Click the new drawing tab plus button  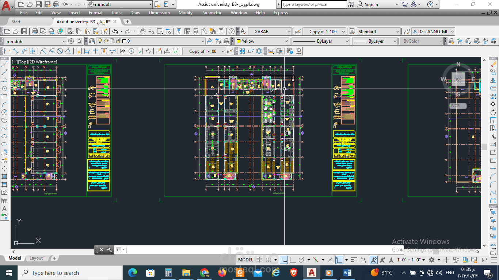pyautogui.click(x=127, y=22)
